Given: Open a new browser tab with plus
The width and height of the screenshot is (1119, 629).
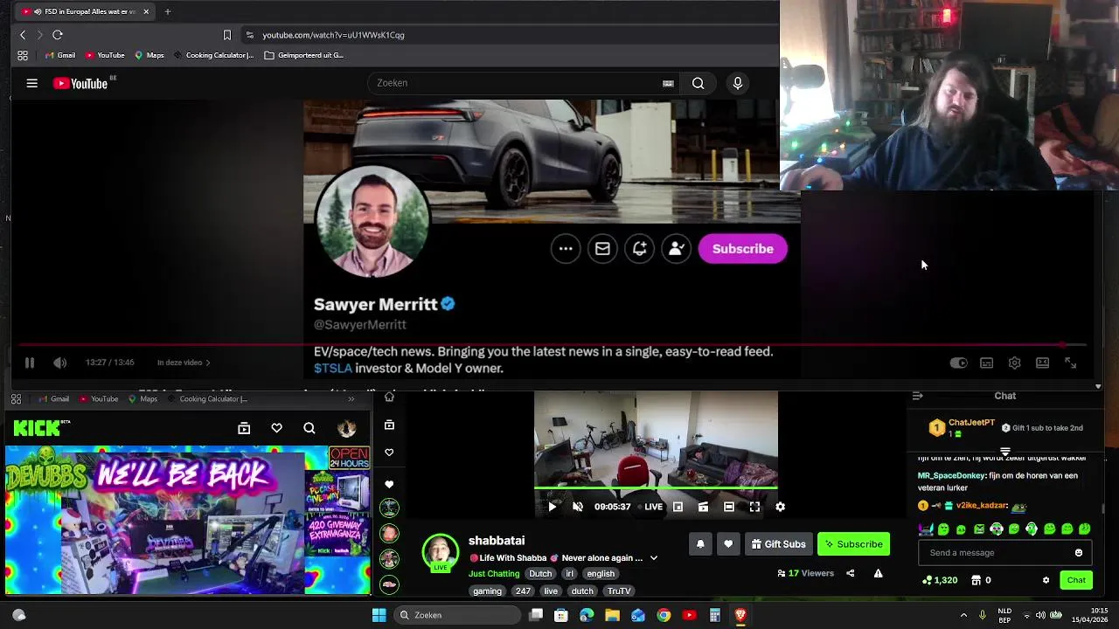Looking at the screenshot, I should point(168,11).
